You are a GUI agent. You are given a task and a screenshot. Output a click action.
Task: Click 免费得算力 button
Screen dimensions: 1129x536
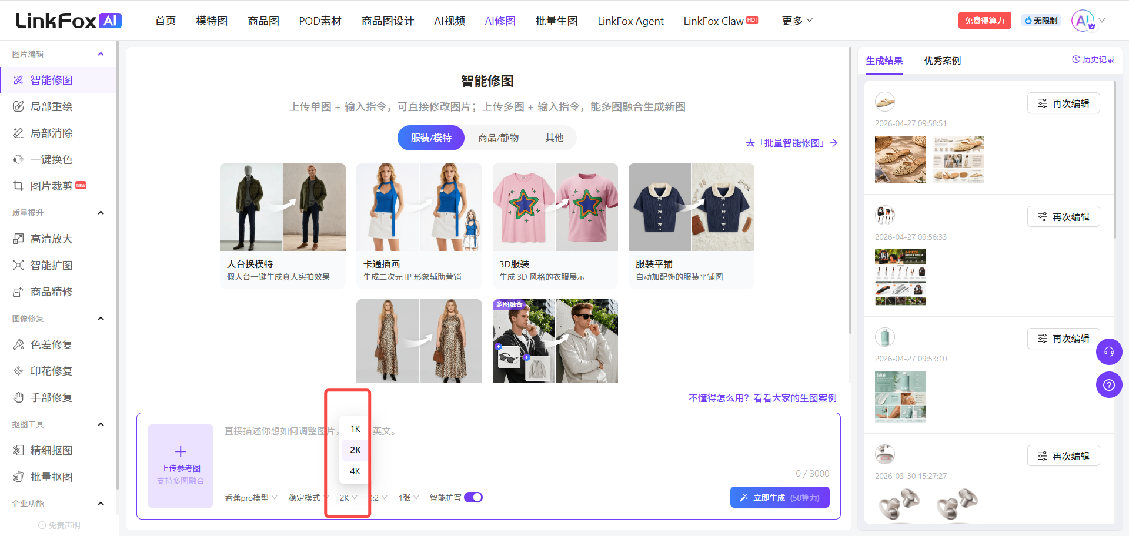[x=984, y=21]
